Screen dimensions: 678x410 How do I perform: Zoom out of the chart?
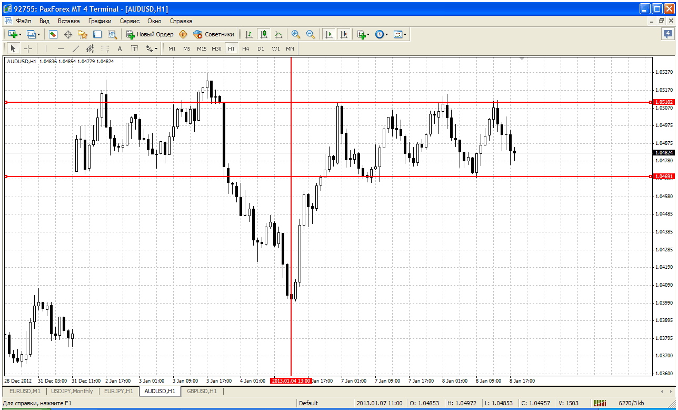(311, 34)
